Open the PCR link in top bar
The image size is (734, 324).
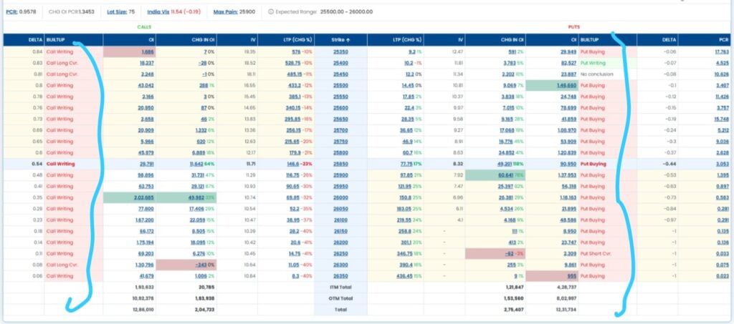[x=10, y=12]
